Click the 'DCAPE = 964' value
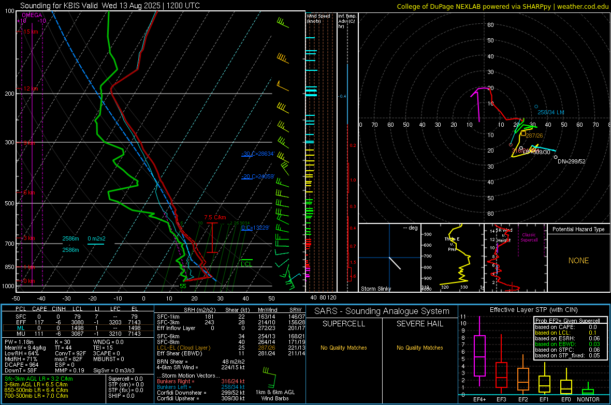Viewport: 611px width, 405px height. 21,365
